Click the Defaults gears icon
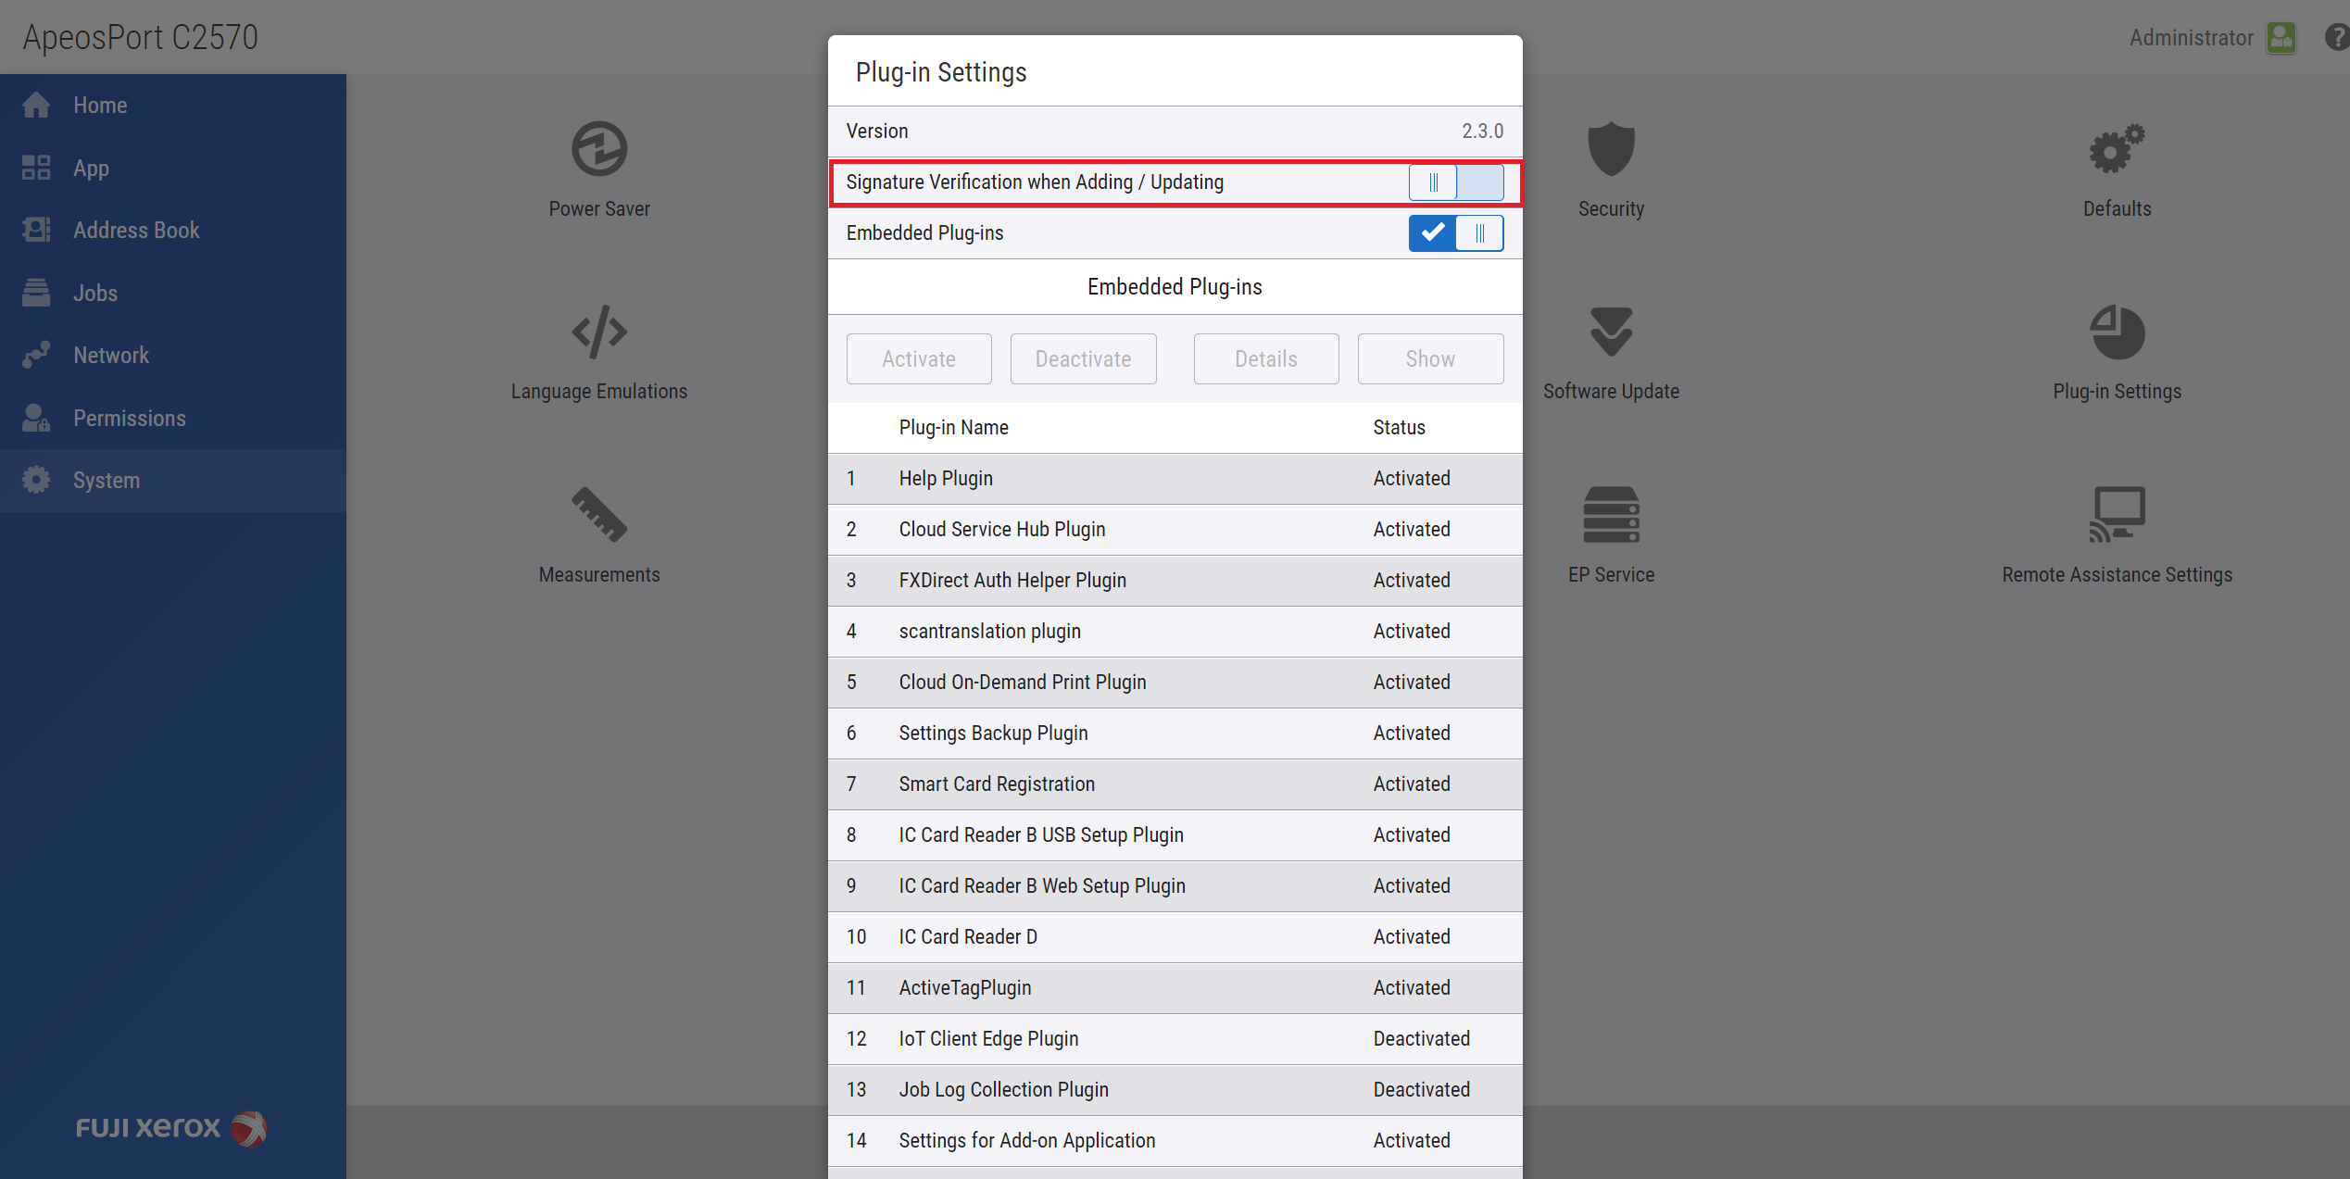This screenshot has width=2350, height=1179. coord(2117,149)
